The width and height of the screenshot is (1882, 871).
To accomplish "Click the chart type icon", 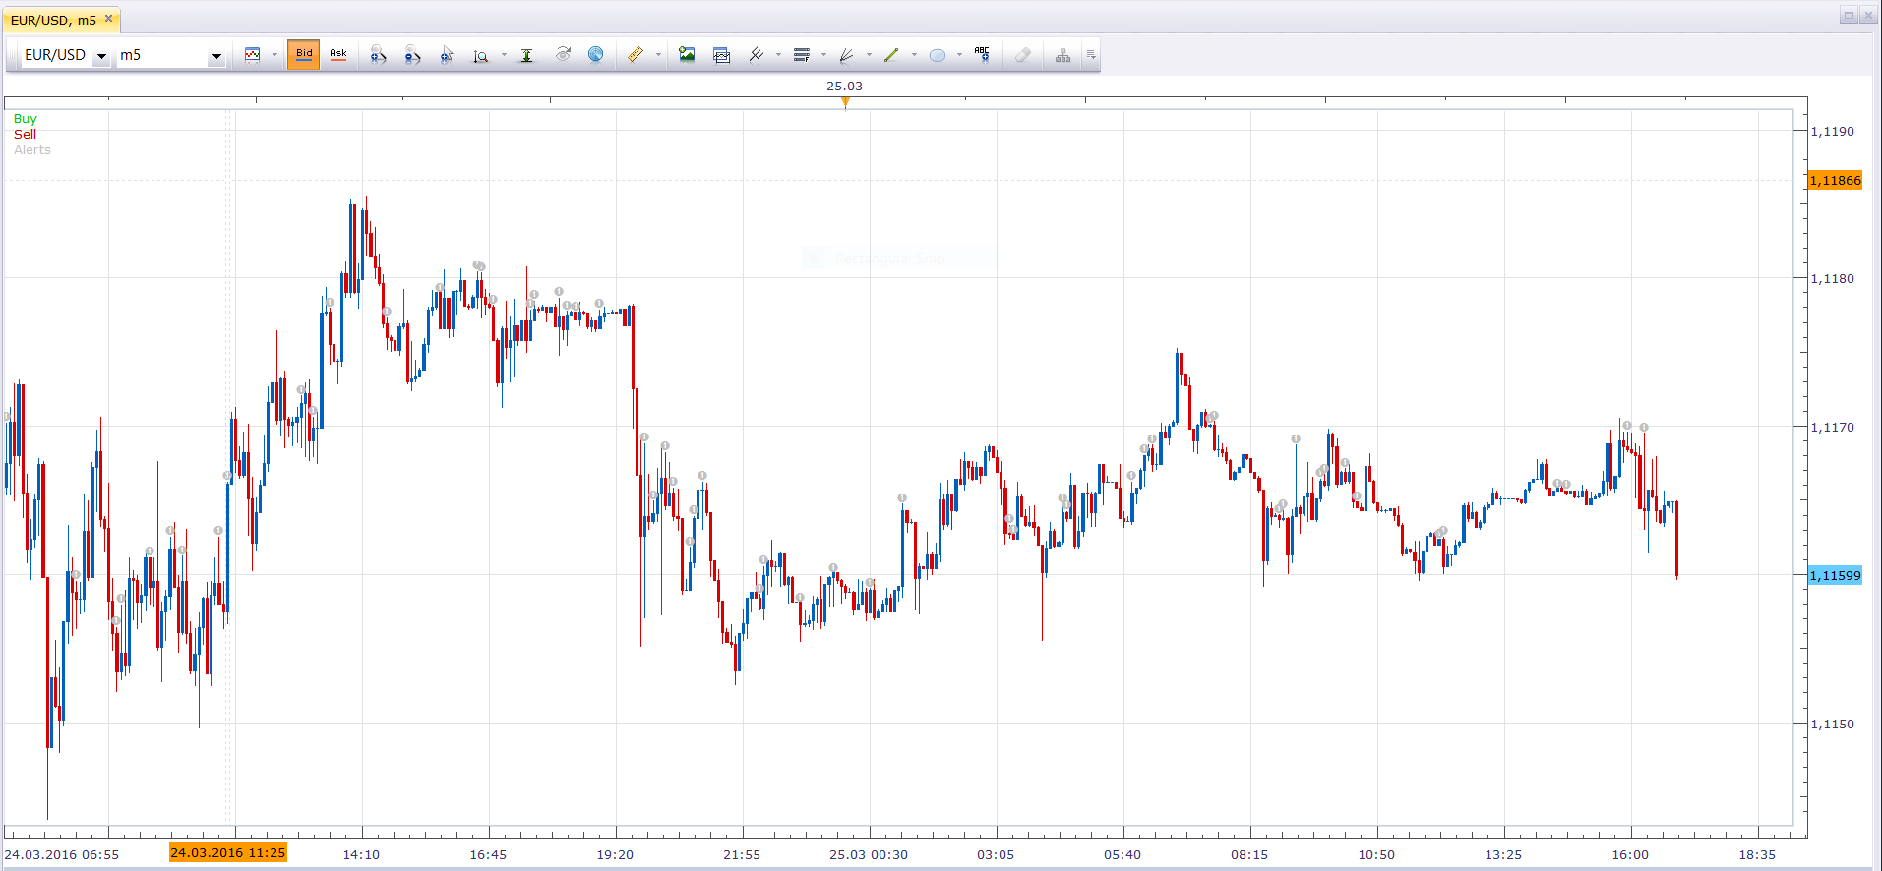I will [x=253, y=55].
